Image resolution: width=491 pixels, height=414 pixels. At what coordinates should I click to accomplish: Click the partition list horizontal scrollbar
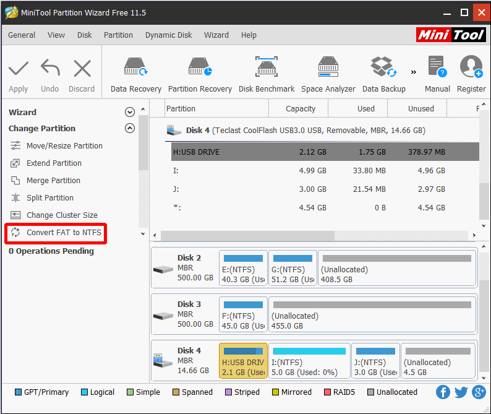coord(248,236)
